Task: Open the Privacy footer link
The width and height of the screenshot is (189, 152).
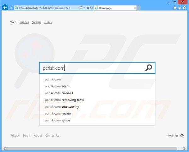Action: 15,136
